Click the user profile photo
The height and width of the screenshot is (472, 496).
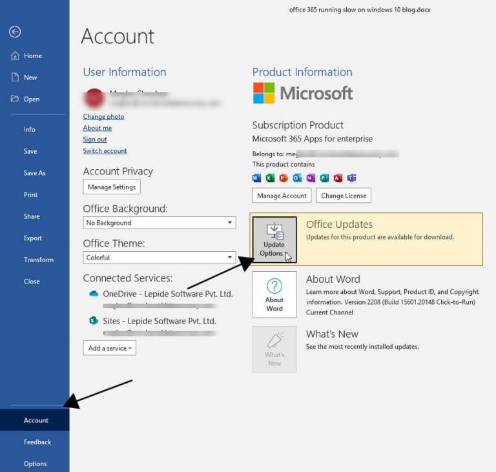(94, 99)
